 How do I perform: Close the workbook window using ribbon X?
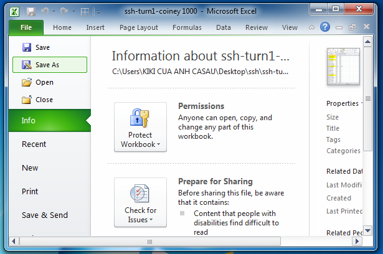pyautogui.click(x=366, y=27)
